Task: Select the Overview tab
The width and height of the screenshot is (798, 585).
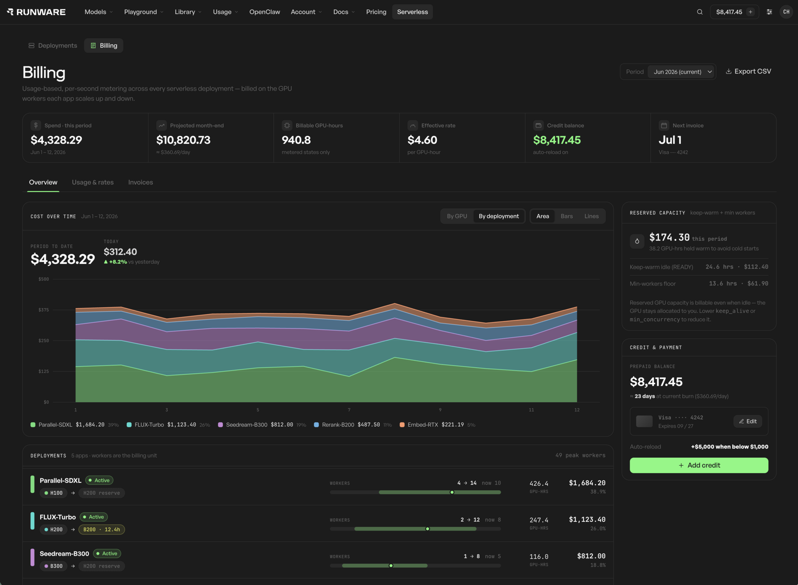Action: coord(43,182)
